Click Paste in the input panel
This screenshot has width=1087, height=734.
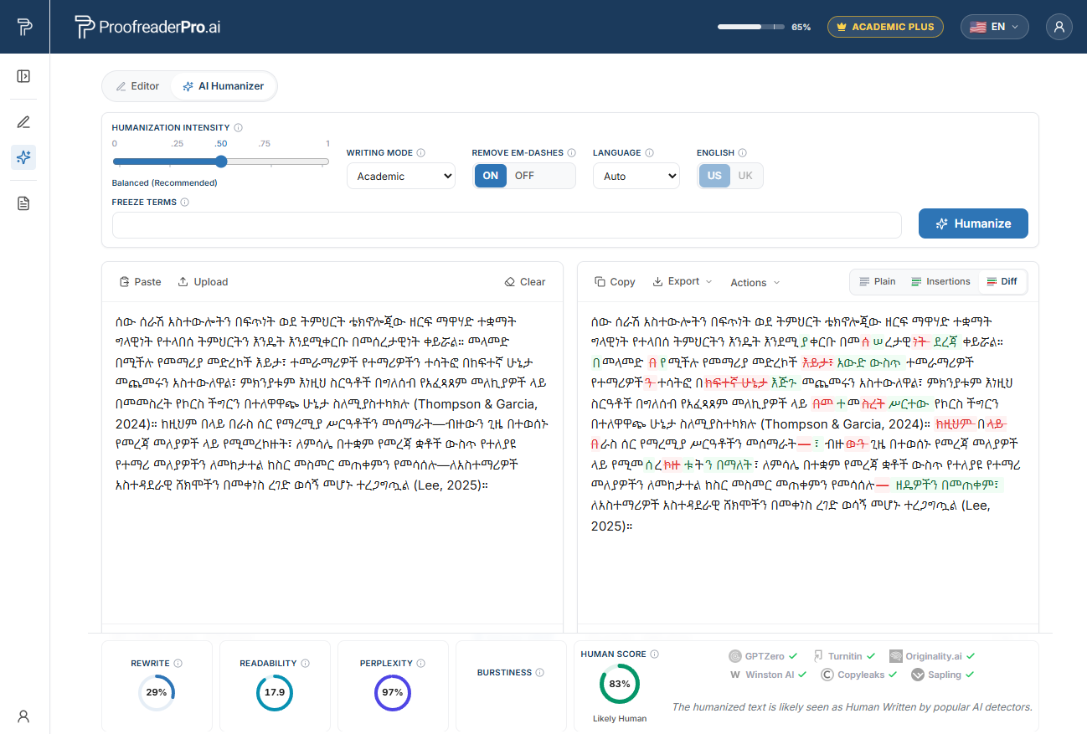pyautogui.click(x=140, y=282)
